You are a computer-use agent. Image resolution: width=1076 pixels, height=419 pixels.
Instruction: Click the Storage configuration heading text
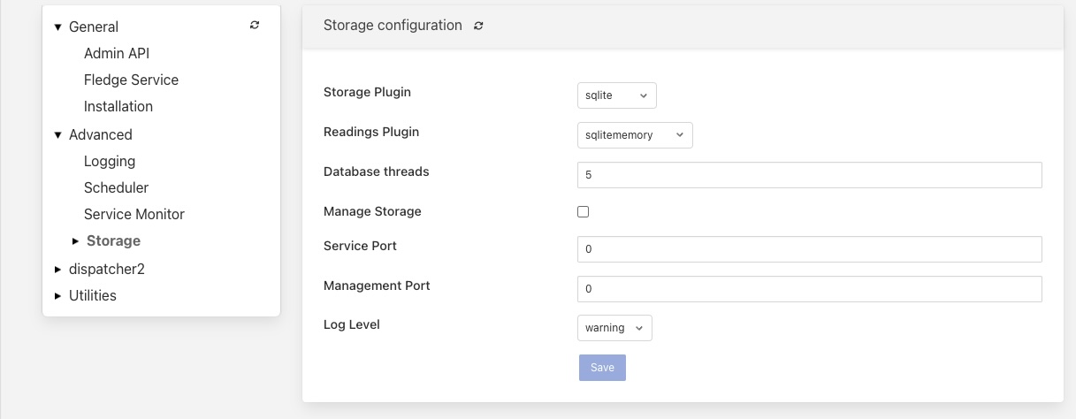393,26
